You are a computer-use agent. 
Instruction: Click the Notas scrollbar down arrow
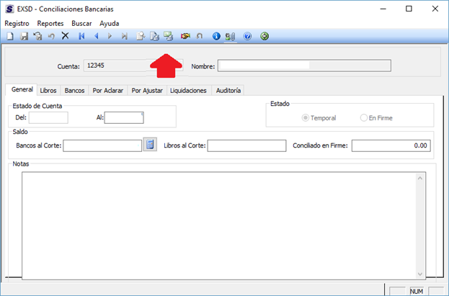(x=420, y=273)
